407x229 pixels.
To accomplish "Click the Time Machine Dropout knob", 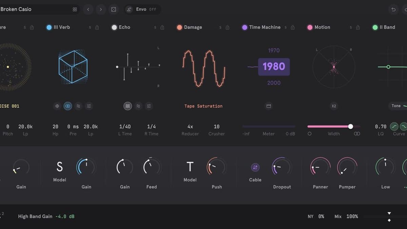I will coord(282,167).
